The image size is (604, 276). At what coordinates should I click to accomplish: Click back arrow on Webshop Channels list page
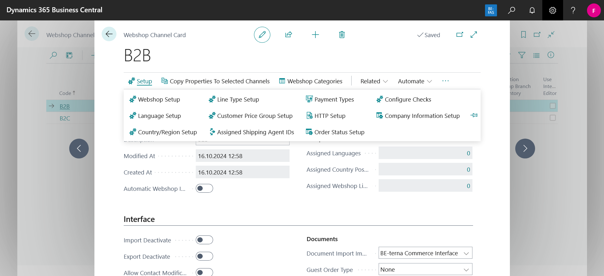point(32,34)
